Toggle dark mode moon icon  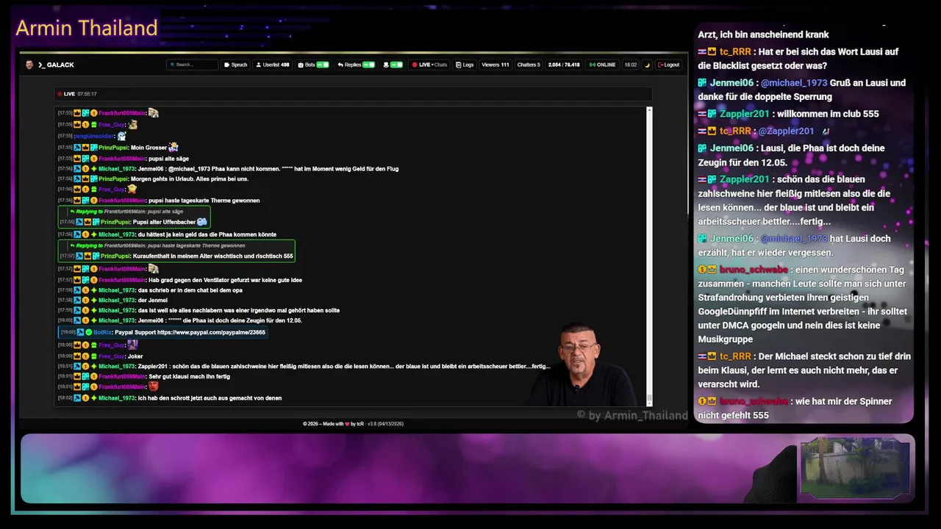(648, 65)
